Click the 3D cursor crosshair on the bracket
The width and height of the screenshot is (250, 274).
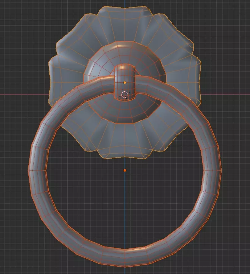[125, 94]
